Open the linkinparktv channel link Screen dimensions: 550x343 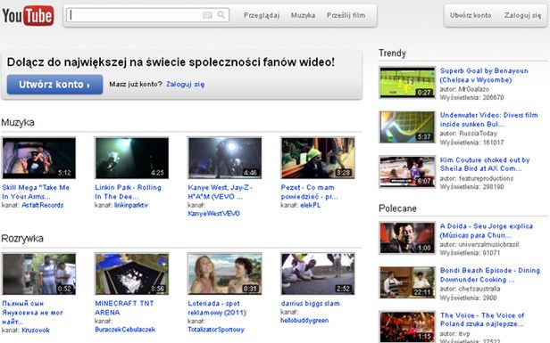(x=131, y=205)
